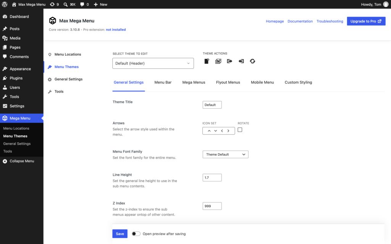Open Posts in admin sidebar

coord(15,29)
